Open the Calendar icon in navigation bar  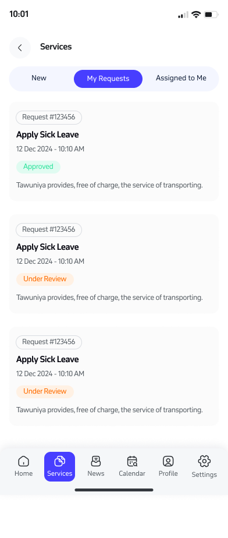(x=132, y=461)
